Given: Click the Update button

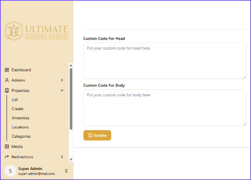Looking at the screenshot, I should point(97,135).
